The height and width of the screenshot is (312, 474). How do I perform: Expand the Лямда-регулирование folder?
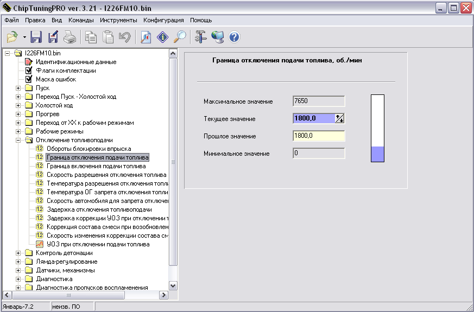point(18,262)
